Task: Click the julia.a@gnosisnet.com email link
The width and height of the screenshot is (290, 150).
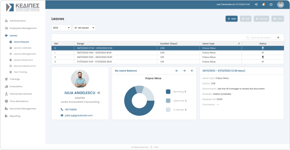Action: [79, 115]
